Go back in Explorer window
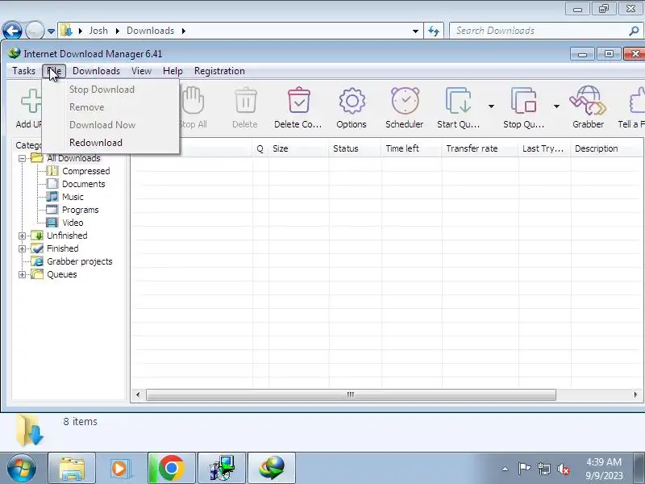 point(12,31)
